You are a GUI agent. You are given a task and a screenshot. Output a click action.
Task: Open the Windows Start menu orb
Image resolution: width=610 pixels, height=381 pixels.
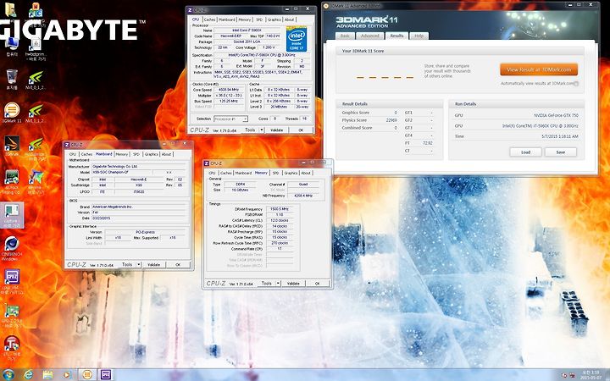tap(8, 374)
